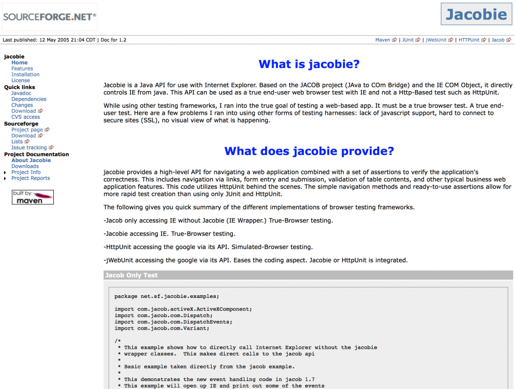Click the "What is jacobie?" heading
Image resolution: width=515 pixels, height=389 pixels.
[x=309, y=64]
